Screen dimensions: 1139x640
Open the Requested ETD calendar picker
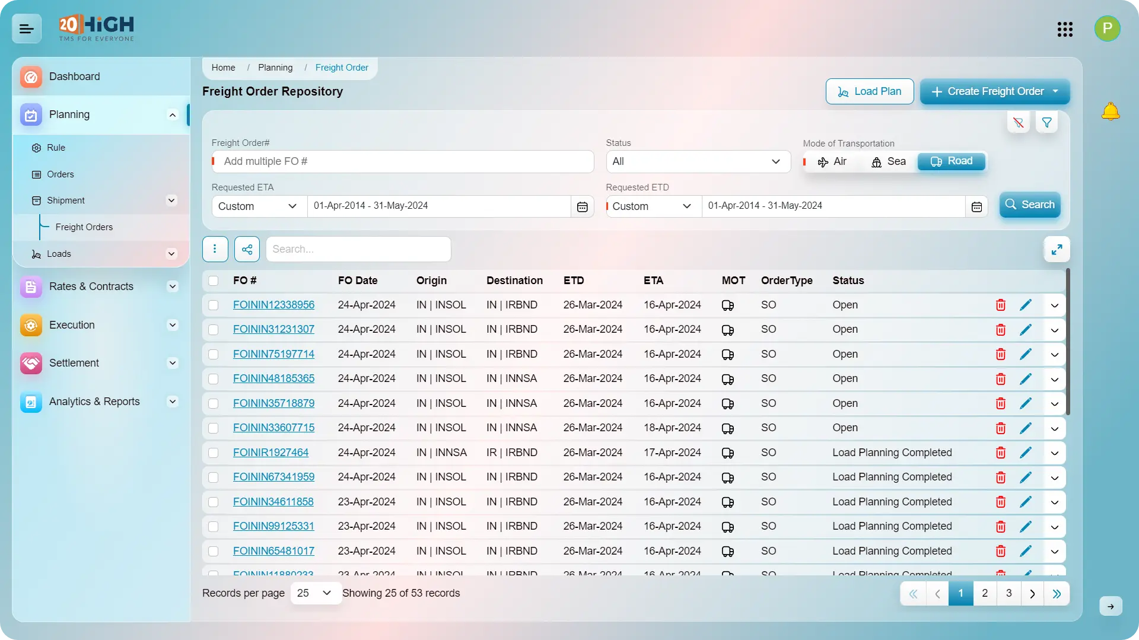click(x=976, y=206)
